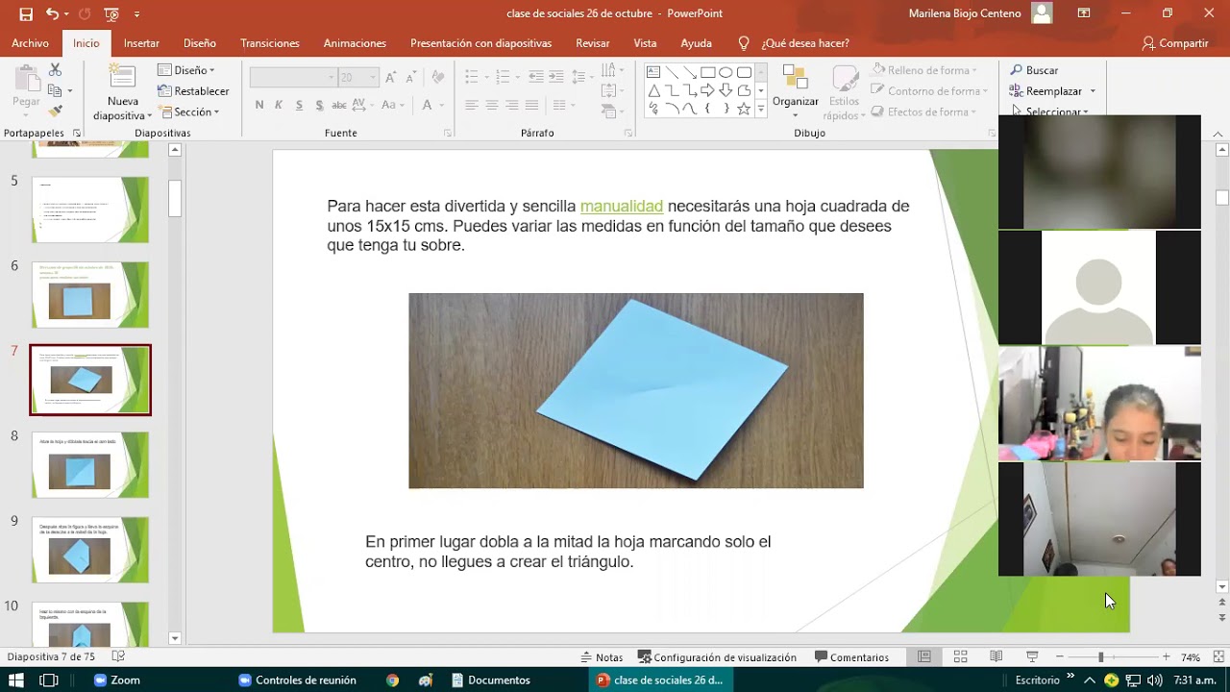Undo the last action
This screenshot has width=1230, height=692.
click(x=51, y=13)
